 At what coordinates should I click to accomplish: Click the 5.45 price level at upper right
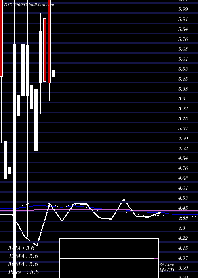183,79
